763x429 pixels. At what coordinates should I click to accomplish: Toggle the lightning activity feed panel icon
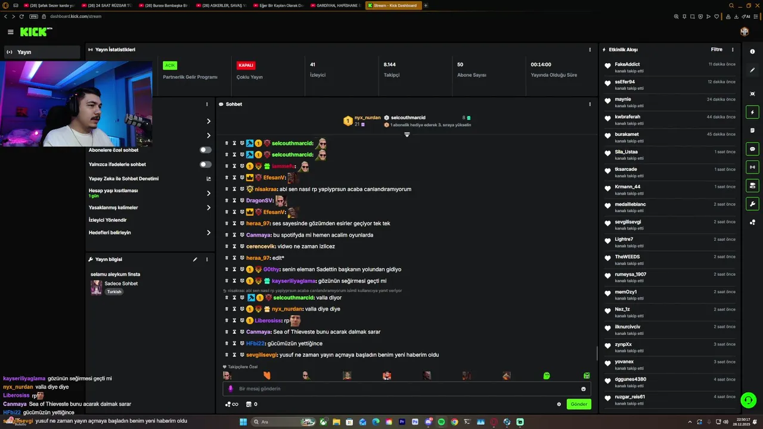click(x=752, y=112)
